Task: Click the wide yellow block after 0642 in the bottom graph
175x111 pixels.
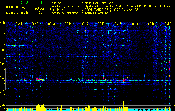Action: tap(41, 107)
